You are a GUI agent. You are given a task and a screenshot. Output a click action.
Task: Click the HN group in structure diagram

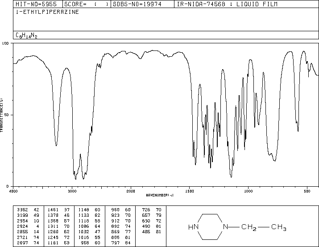(193, 227)
